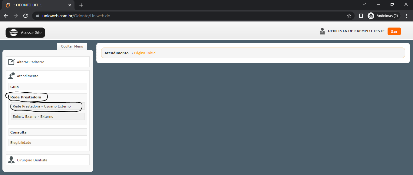This screenshot has height=175, width=413.
Task: Select the ODONTO LIFE browser tab
Action: [x=38, y=5]
